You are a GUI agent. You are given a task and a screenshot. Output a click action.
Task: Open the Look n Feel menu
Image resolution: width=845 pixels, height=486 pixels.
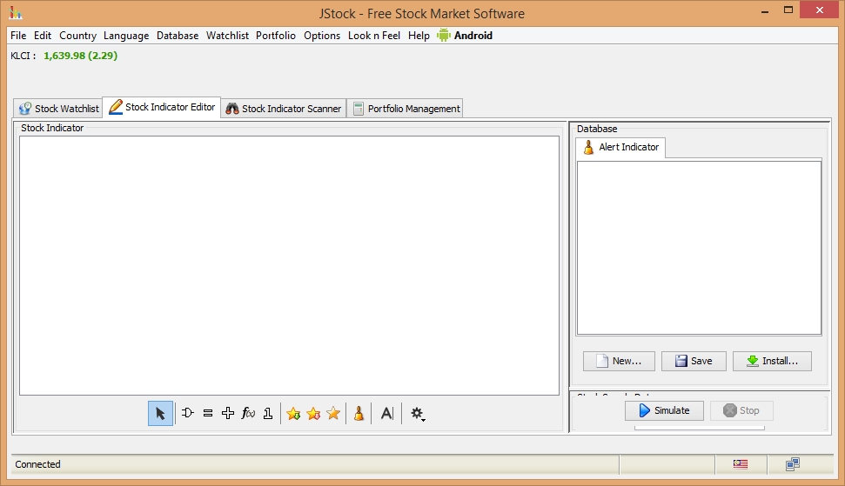click(x=374, y=36)
